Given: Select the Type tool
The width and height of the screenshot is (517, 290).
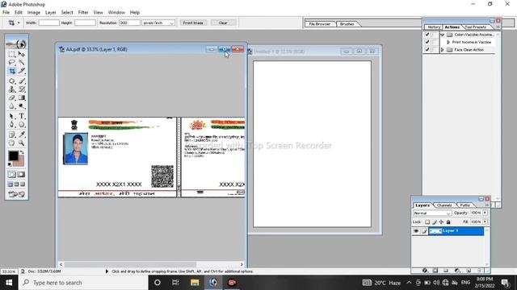Looking at the screenshot, I should (x=22, y=116).
